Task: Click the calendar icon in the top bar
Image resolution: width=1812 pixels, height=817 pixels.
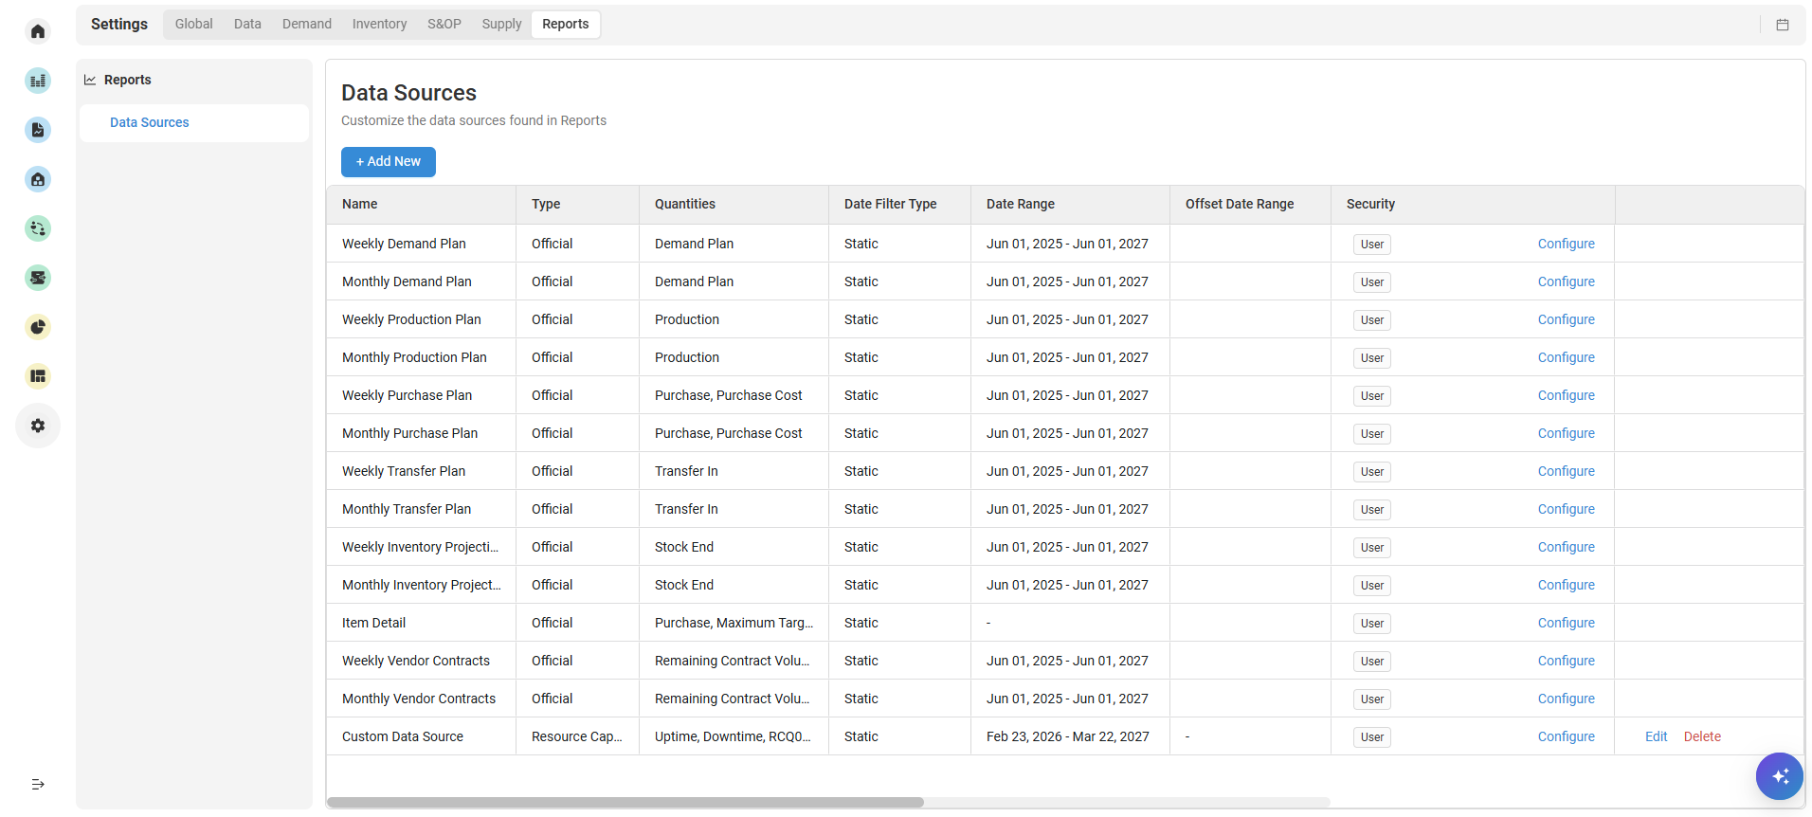Action: click(x=1782, y=25)
